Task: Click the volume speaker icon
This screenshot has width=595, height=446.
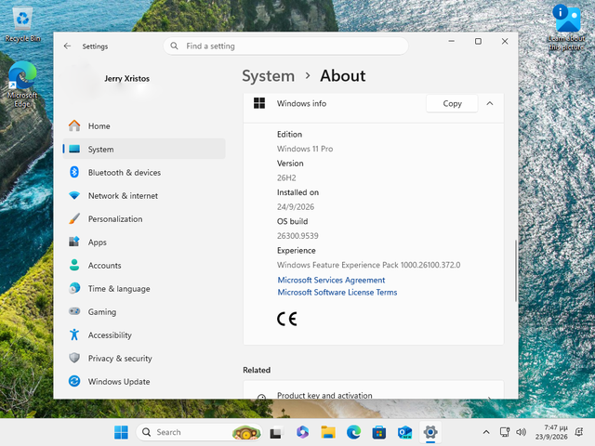Action: tap(522, 432)
